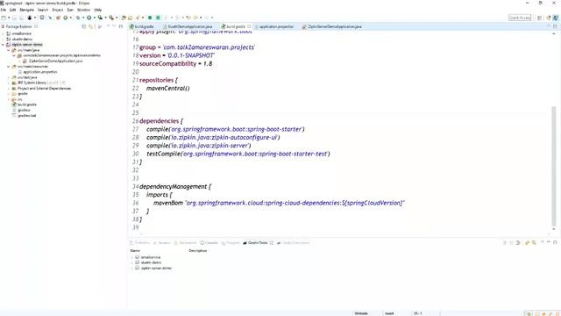Open the File menu
This screenshot has width=561, height=316.
click(x=4, y=10)
